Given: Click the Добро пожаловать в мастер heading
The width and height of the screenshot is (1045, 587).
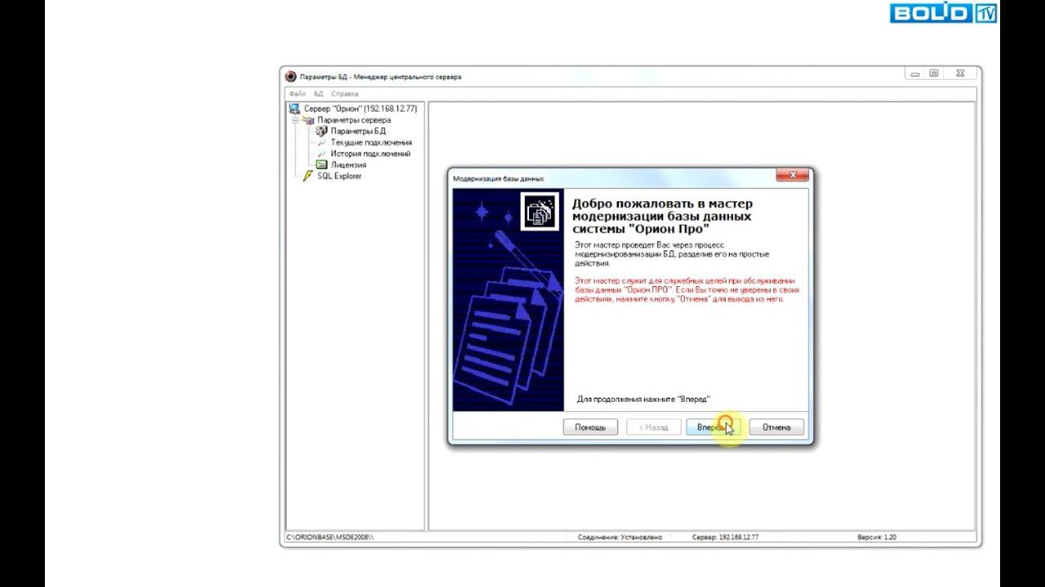Looking at the screenshot, I should [x=663, y=216].
